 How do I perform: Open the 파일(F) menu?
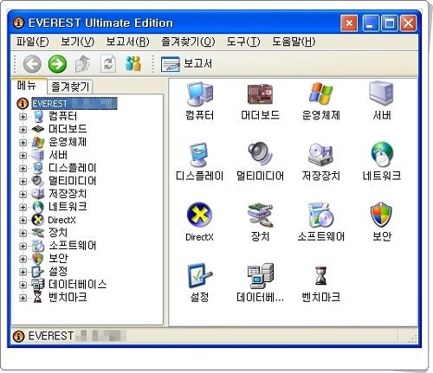click(x=32, y=42)
